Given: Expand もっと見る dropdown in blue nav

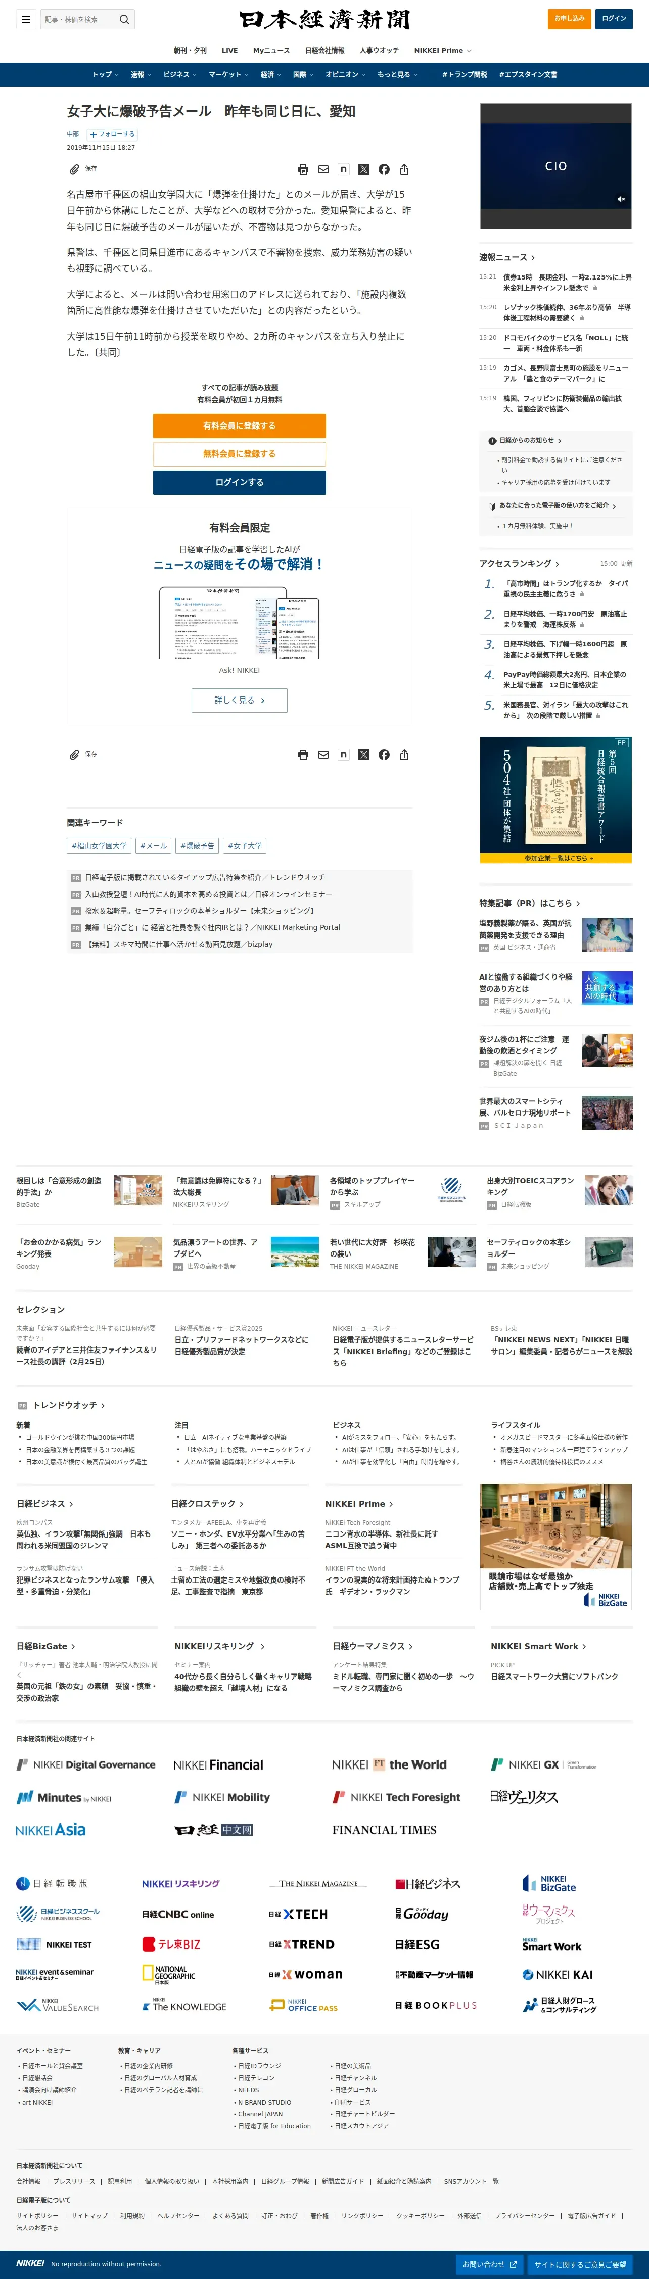Looking at the screenshot, I should tap(397, 74).
